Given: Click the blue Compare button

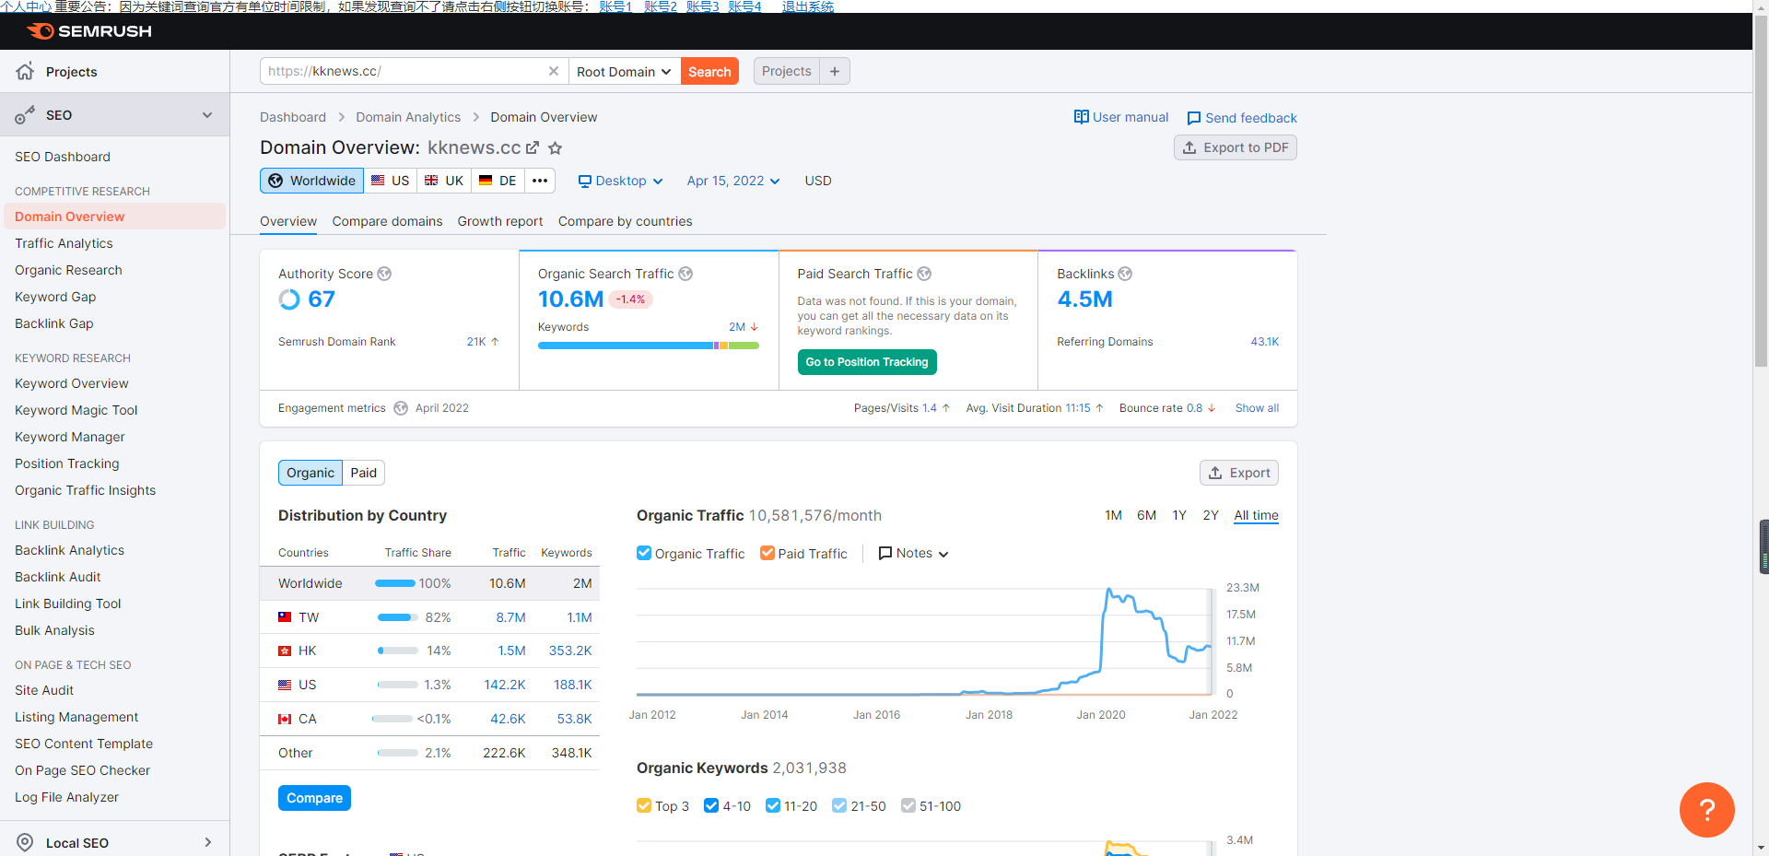Looking at the screenshot, I should pos(314,798).
